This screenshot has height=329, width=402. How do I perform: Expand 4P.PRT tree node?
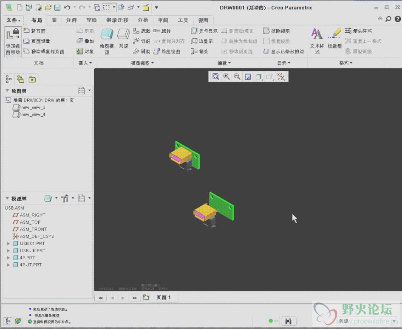8,258
